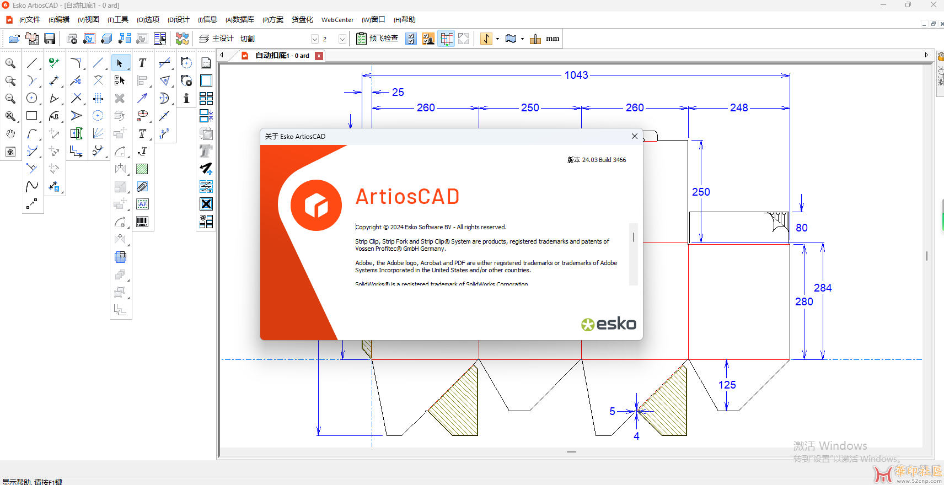
Task: Select the Zoom In magnifier tool
Action: click(10, 63)
